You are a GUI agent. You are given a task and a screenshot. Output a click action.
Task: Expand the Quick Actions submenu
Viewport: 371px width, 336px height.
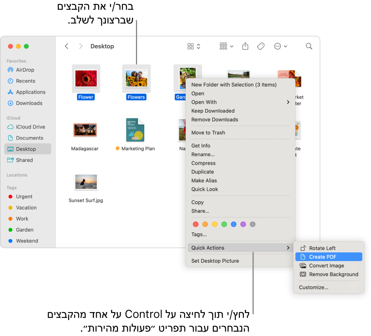click(x=240, y=248)
